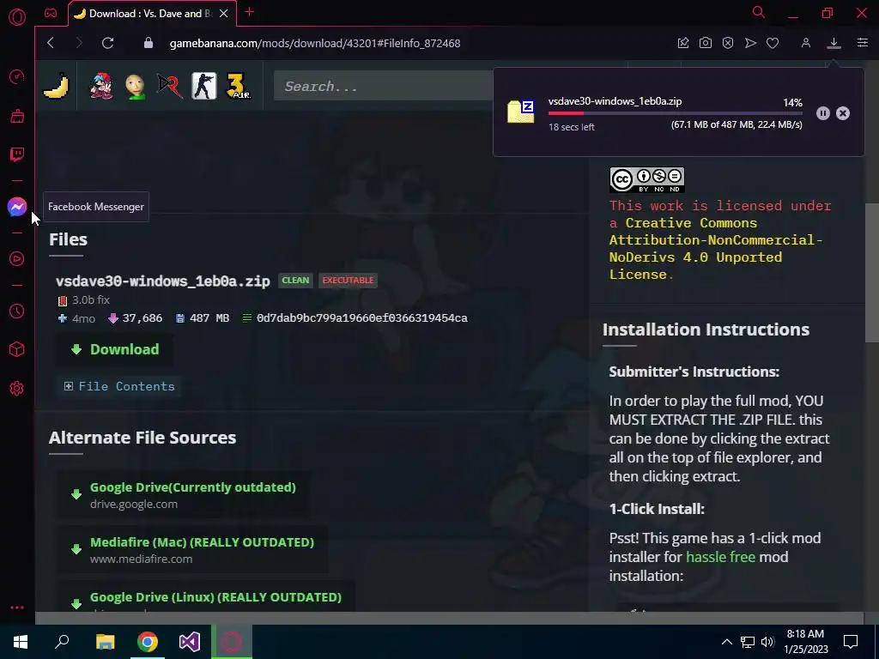Open the Extensions cube icon in sidebar
Viewport: 879px width, 659px height.
[x=17, y=350]
